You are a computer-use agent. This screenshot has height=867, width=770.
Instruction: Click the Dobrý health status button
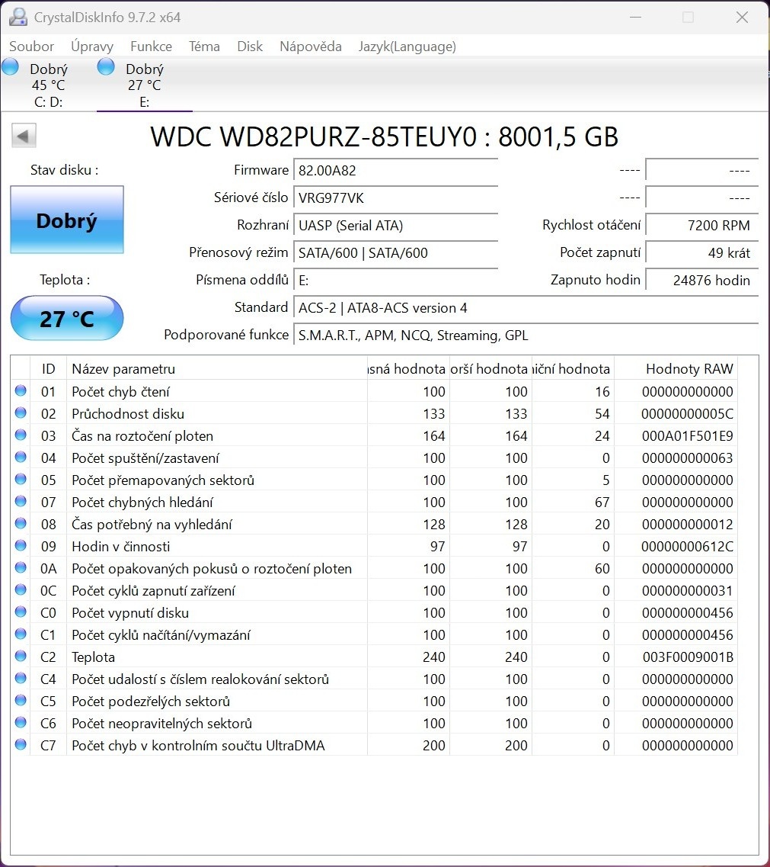[67, 220]
